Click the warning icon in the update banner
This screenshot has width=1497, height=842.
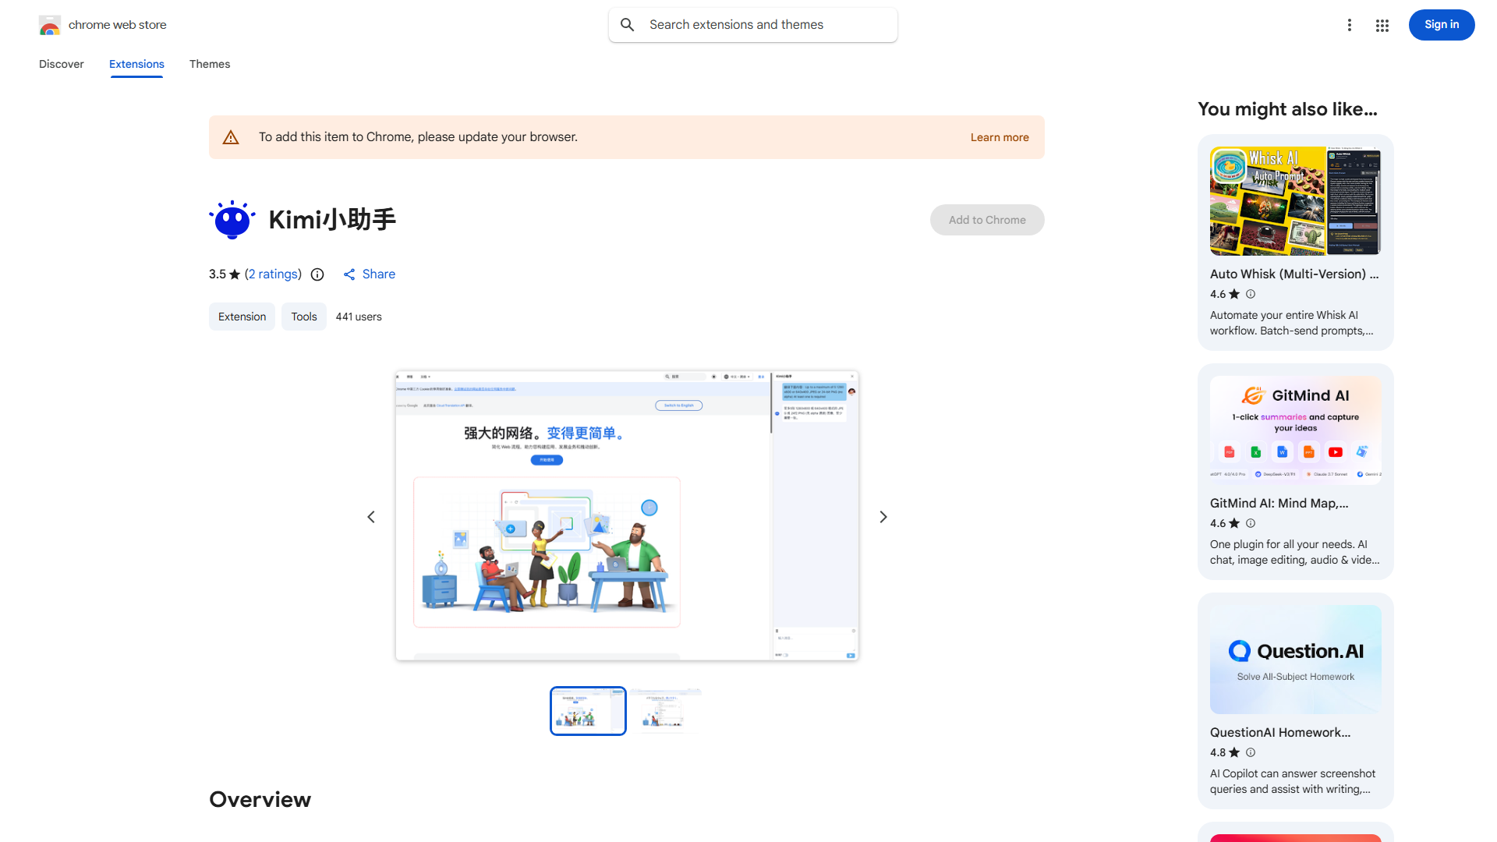(x=231, y=136)
